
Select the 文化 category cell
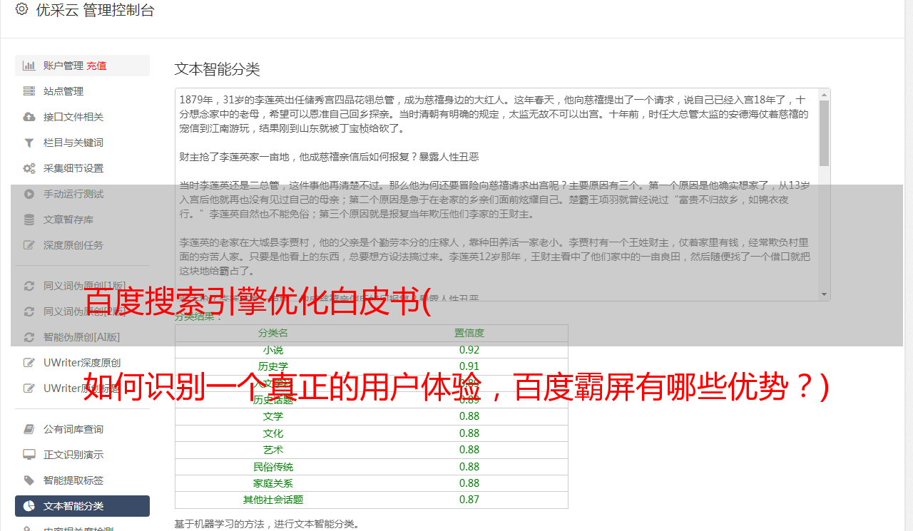pos(273,433)
